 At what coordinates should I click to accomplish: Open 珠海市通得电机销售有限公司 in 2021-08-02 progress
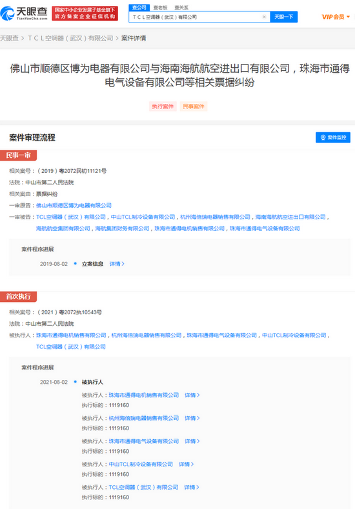coord(143,395)
